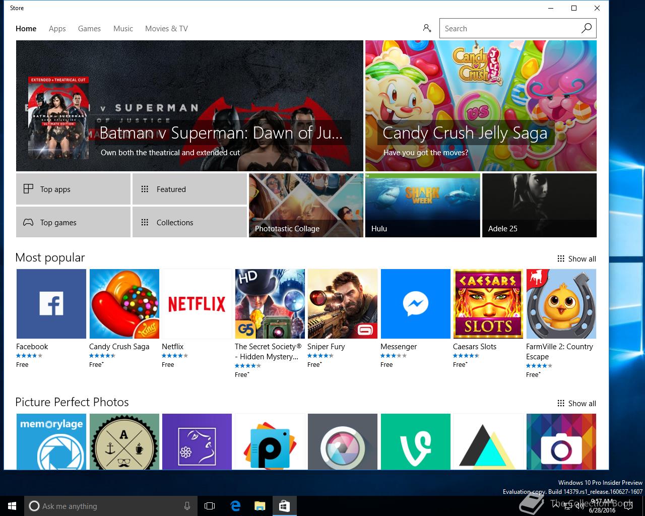Open the PicsArt 'P' app icon
The image size is (645, 516).
(270, 441)
